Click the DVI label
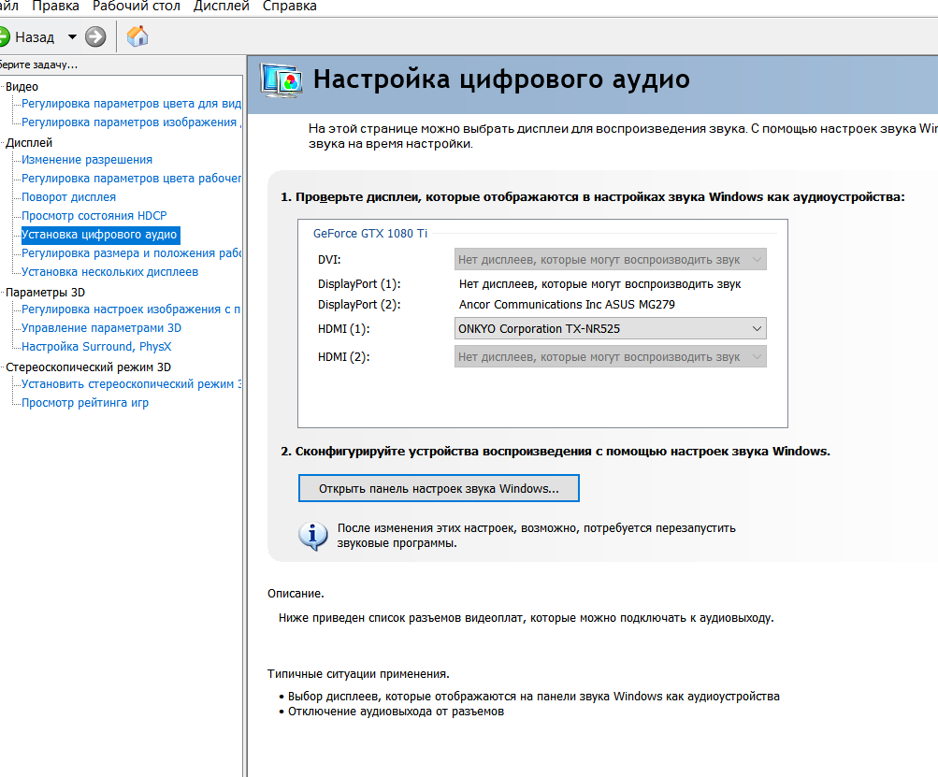The width and height of the screenshot is (938, 777). (x=329, y=260)
